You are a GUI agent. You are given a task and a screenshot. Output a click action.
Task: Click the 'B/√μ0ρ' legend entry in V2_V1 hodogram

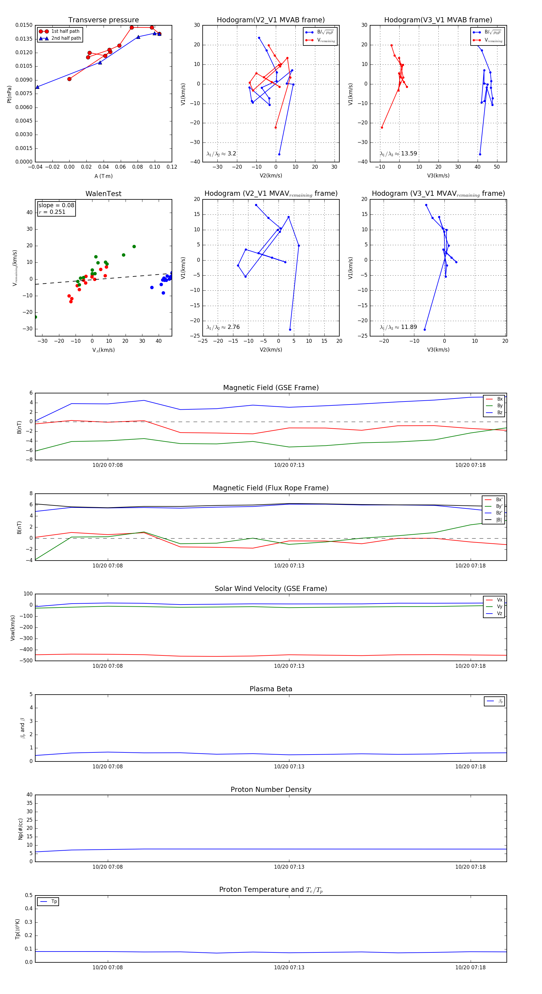[x=320, y=32]
